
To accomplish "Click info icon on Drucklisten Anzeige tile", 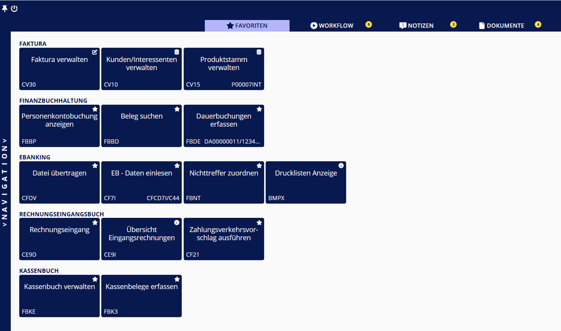I will (341, 165).
